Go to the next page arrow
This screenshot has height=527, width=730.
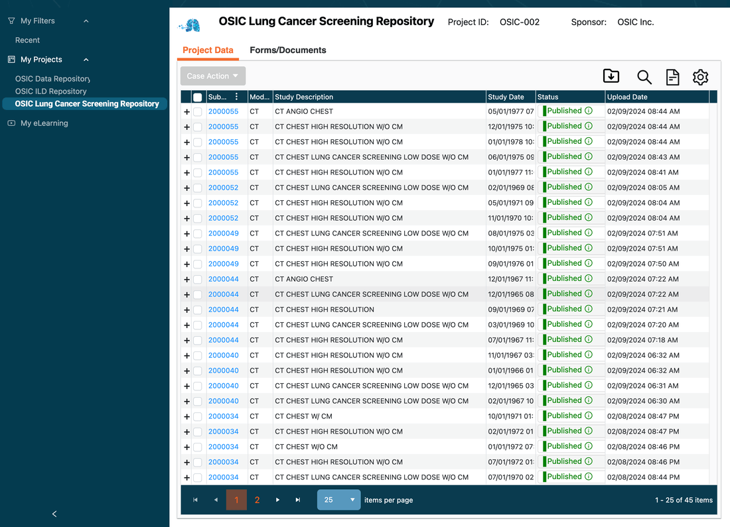277,500
